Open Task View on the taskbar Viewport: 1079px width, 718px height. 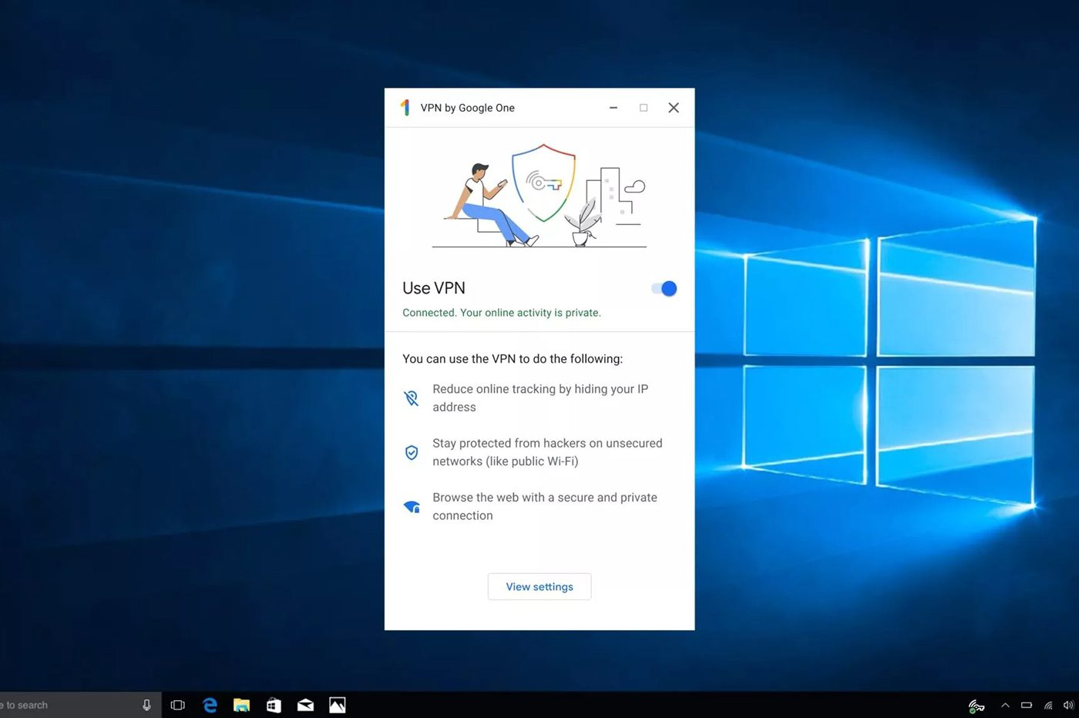[x=178, y=705]
